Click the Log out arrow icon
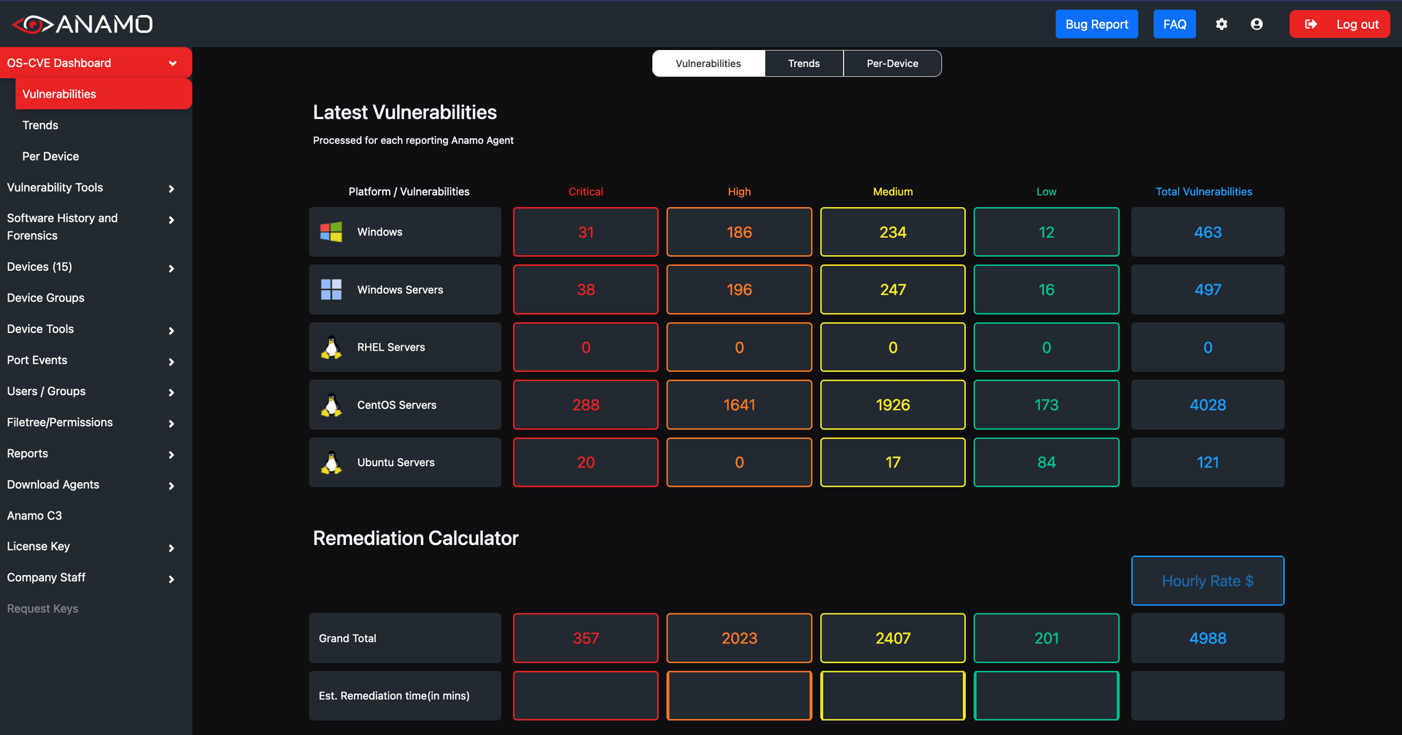Image resolution: width=1402 pixels, height=735 pixels. click(1310, 24)
